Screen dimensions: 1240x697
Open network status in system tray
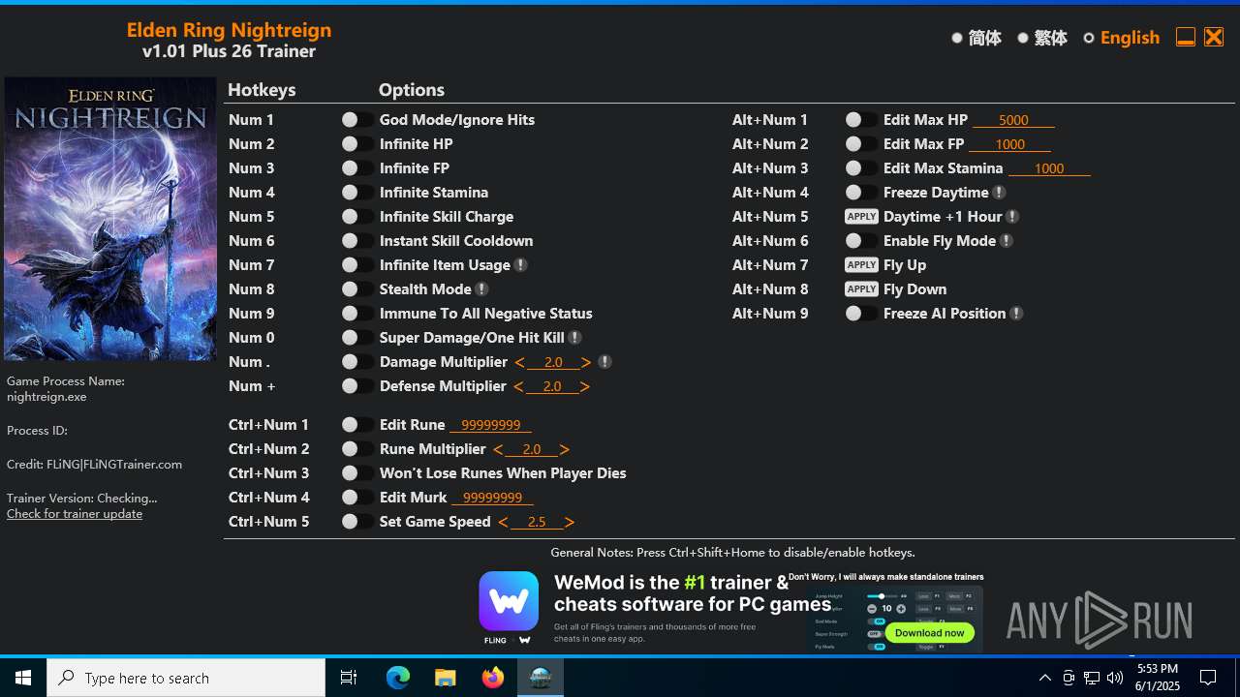pyautogui.click(x=1092, y=678)
